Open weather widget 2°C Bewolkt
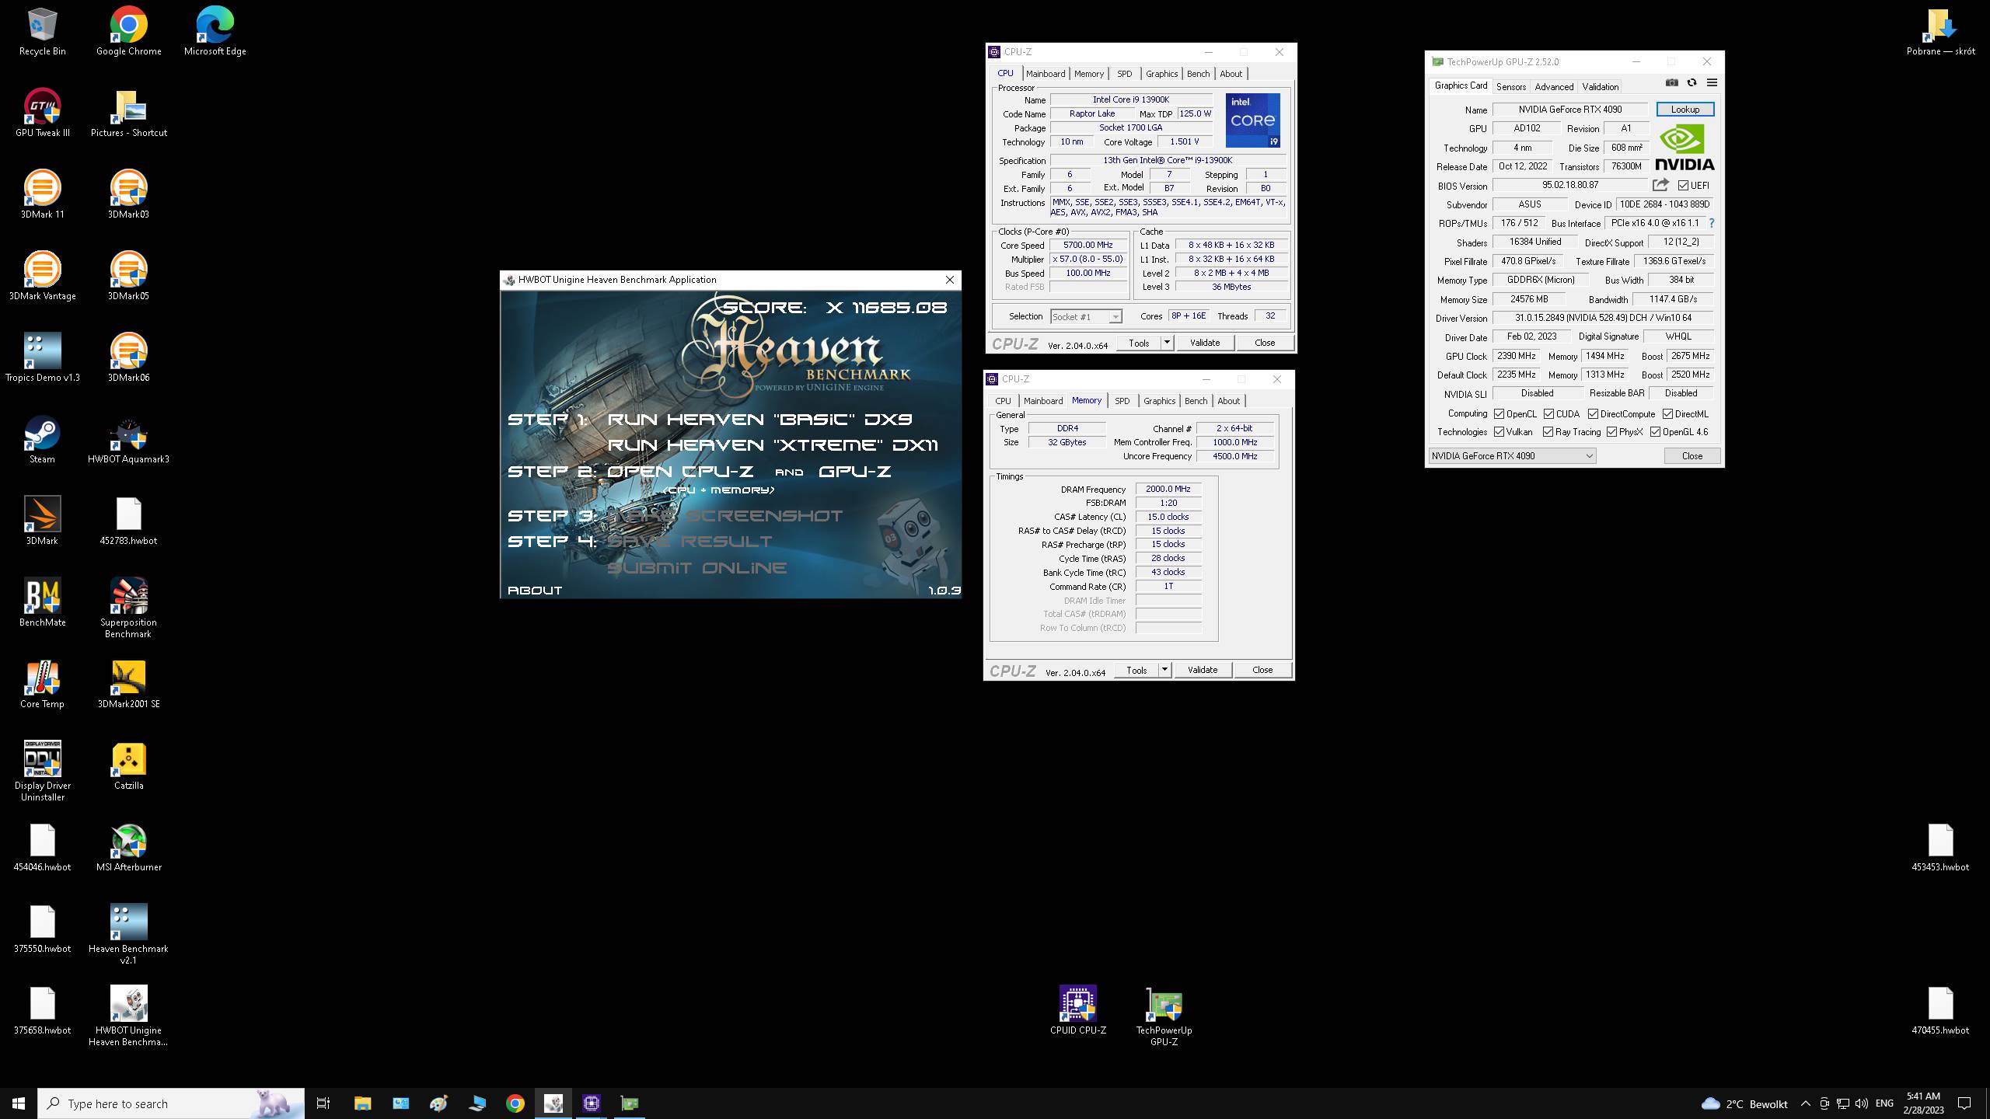This screenshot has height=1119, width=1990. point(1744,1103)
